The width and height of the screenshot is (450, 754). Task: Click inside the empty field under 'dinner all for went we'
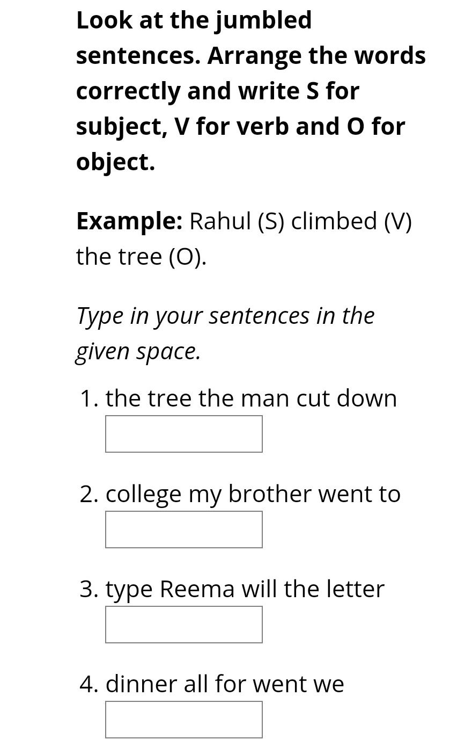pos(183,719)
